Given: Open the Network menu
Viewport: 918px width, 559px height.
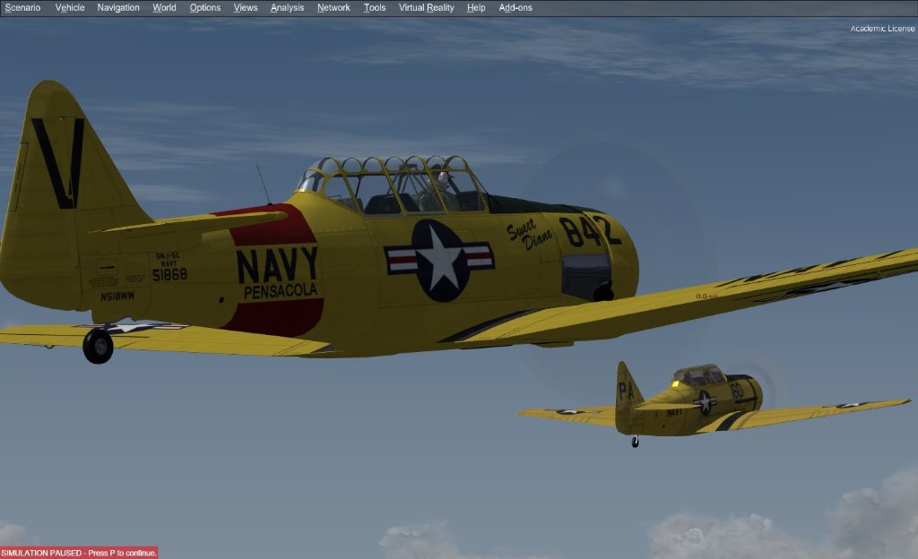Looking at the screenshot, I should click(333, 7).
